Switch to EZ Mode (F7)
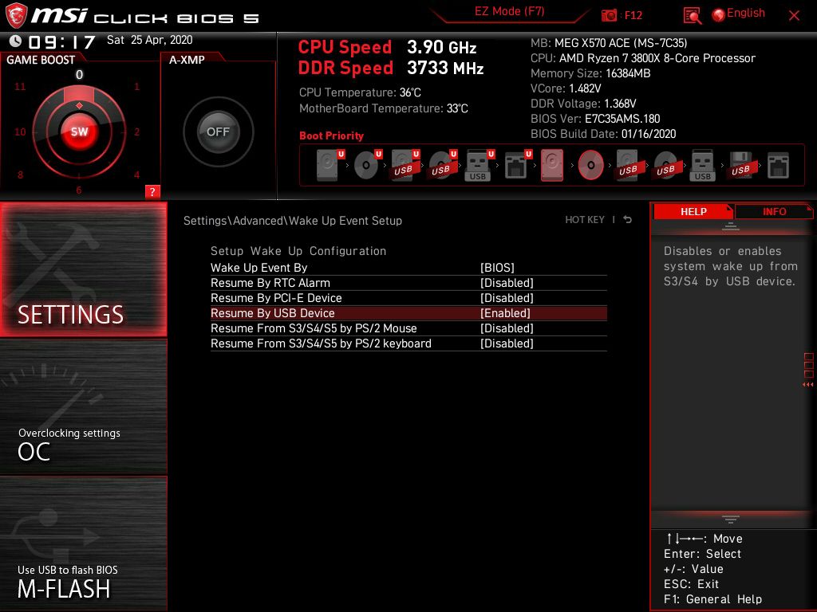Viewport: 817px width, 612px height. (x=509, y=12)
